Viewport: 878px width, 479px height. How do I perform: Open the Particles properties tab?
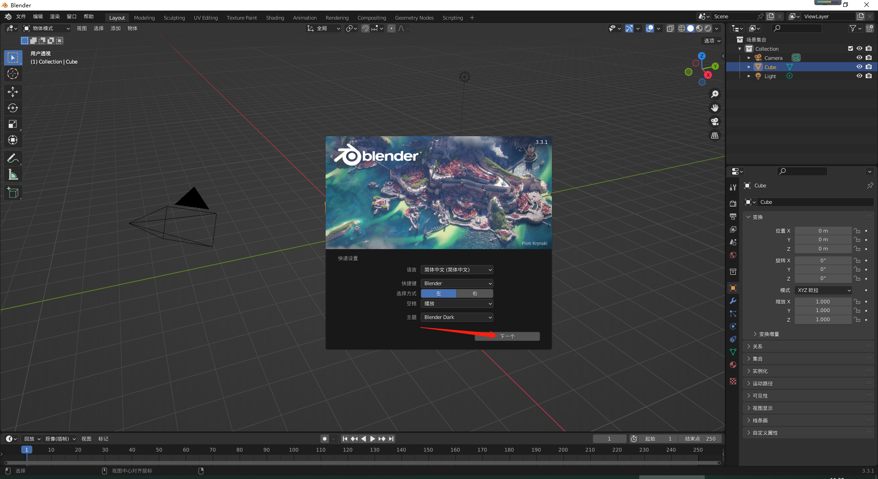coord(733,314)
